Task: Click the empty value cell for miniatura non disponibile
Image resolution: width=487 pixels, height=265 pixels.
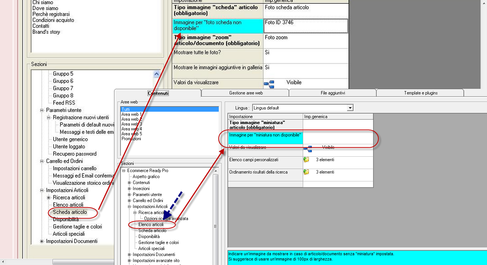Action: (338, 137)
